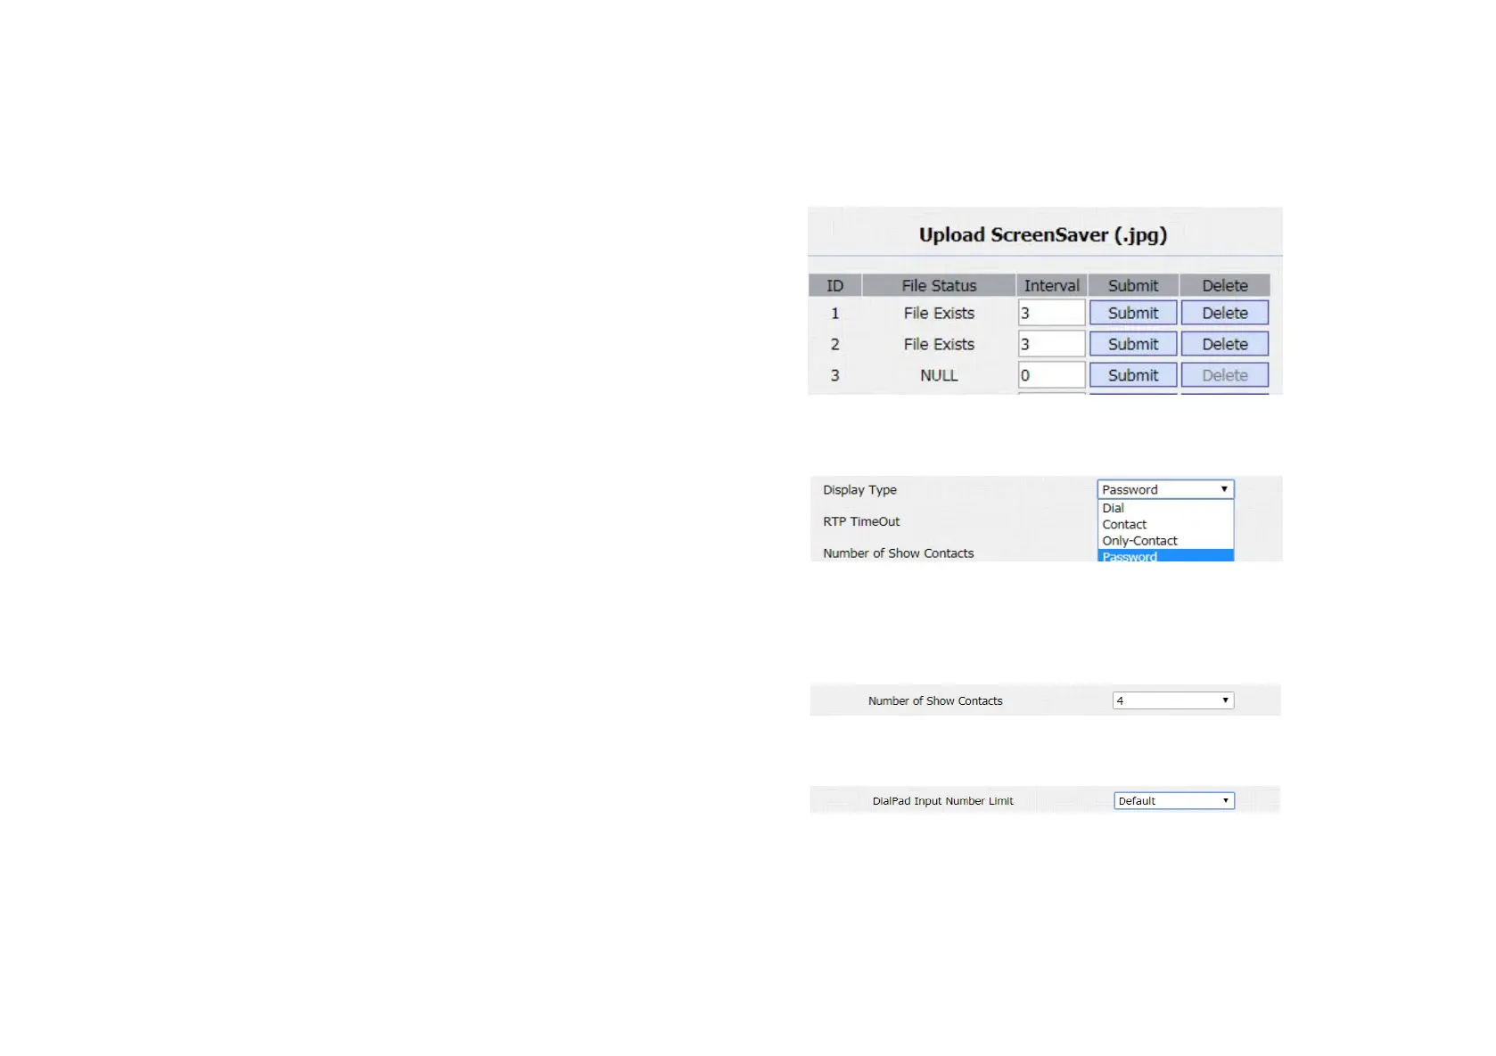Focus the Interval field showing 0 for ID 3
The image size is (1496, 1056).
pos(1052,375)
